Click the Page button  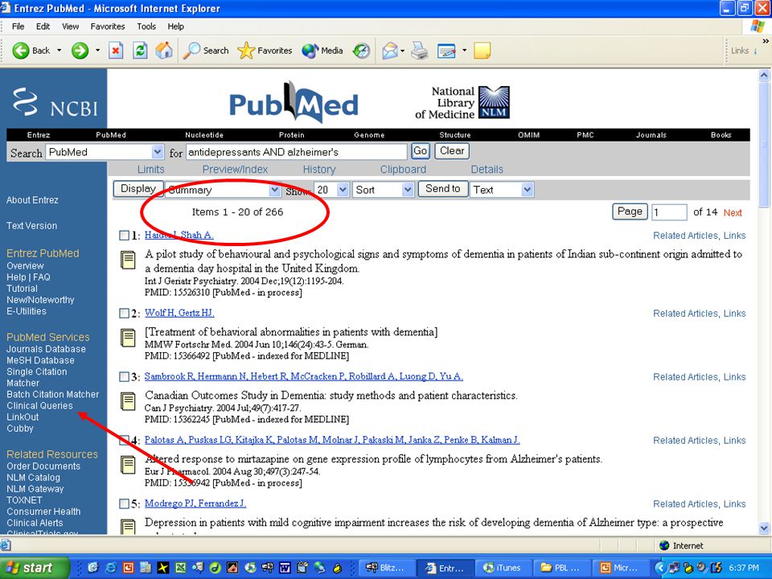pos(630,211)
